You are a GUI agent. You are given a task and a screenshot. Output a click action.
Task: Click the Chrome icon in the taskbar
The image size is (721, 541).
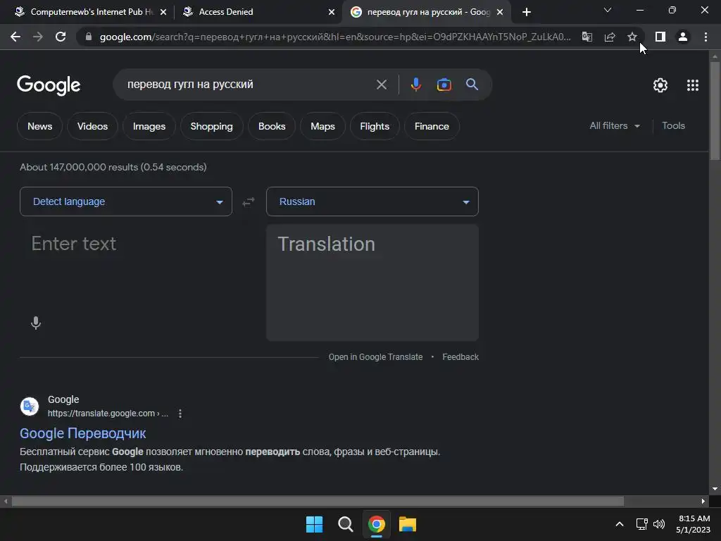(x=377, y=524)
